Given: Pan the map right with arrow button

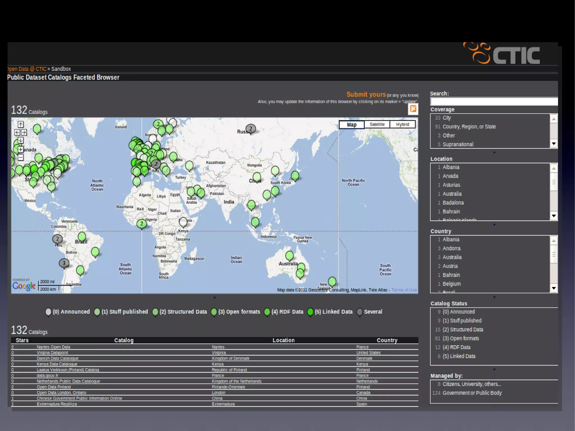Looking at the screenshot, I should 24,132.
